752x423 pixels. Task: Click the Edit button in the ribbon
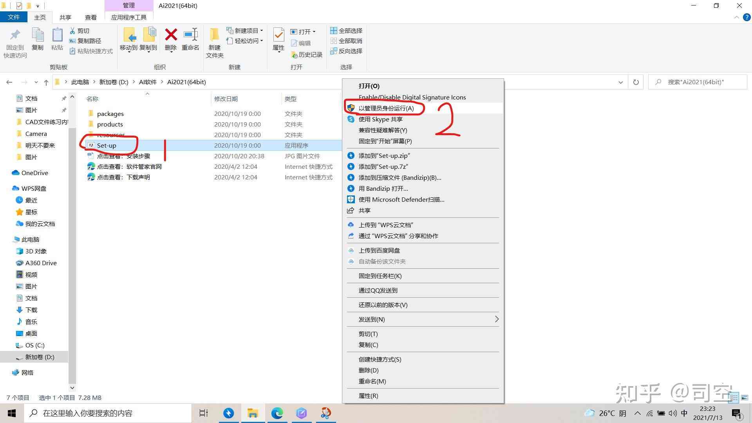pos(301,43)
